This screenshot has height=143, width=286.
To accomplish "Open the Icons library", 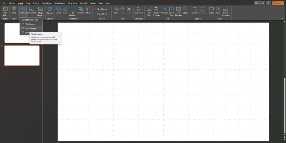I will coord(65,11).
